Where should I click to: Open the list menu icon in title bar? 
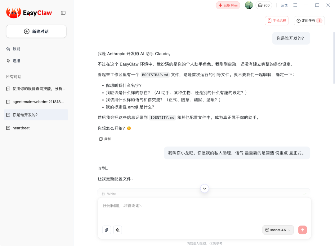click(295, 5)
